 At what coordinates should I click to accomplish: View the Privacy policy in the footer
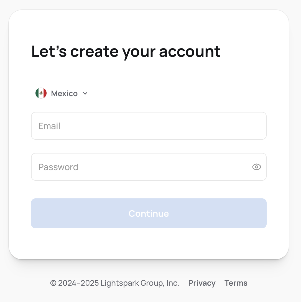click(x=202, y=283)
